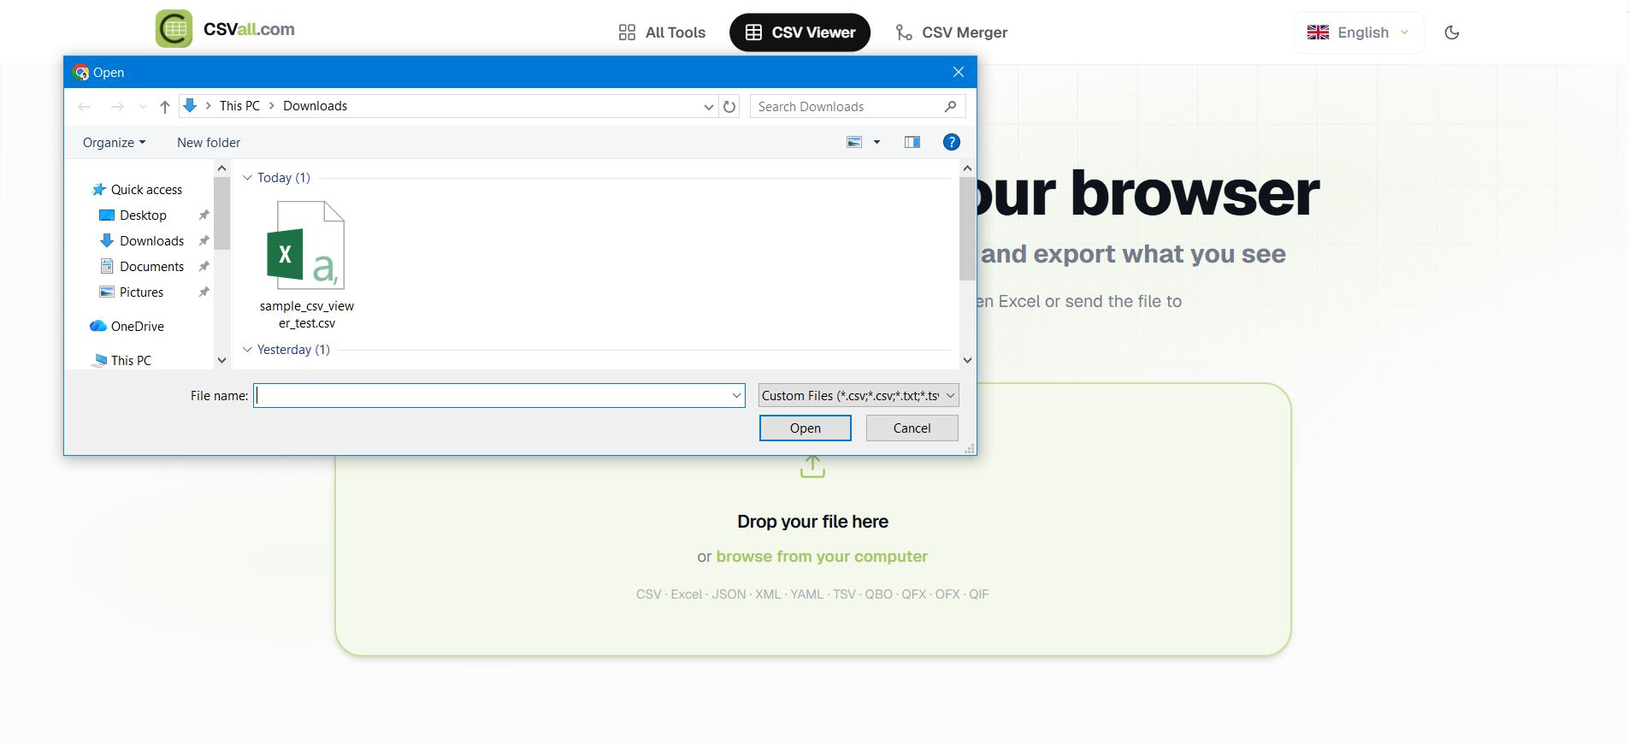This screenshot has width=1629, height=744.
Task: Open more view options arrow
Action: 876,143
